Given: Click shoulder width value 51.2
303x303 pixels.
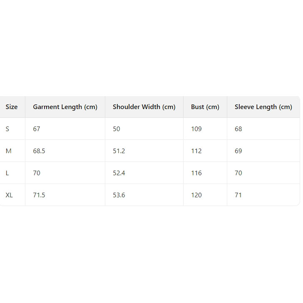Looking at the screenshot, I should [x=119, y=151].
